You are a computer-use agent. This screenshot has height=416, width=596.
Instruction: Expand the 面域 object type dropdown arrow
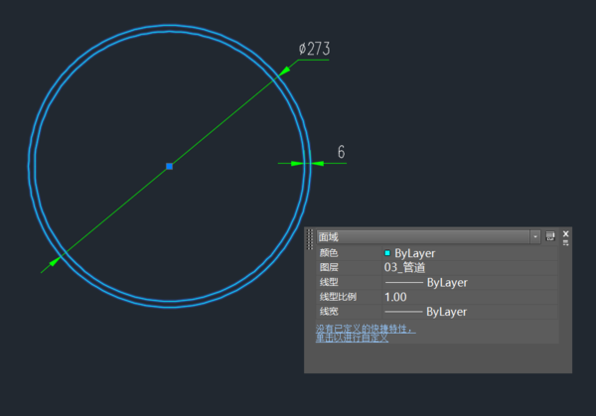tap(535, 237)
